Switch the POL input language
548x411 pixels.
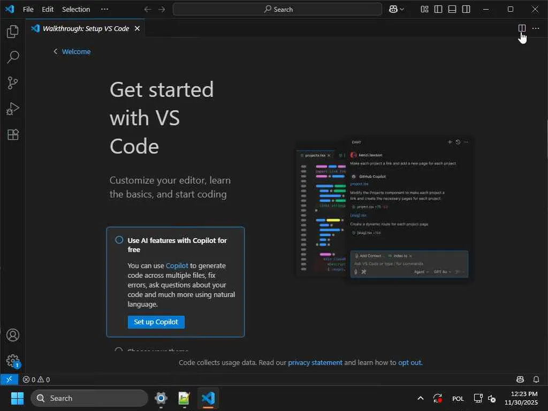[458, 399]
